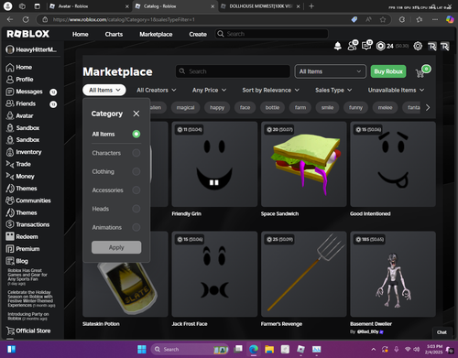Open the Space Sandwich item thumbnail
The image size is (458, 358).
(x=304, y=164)
